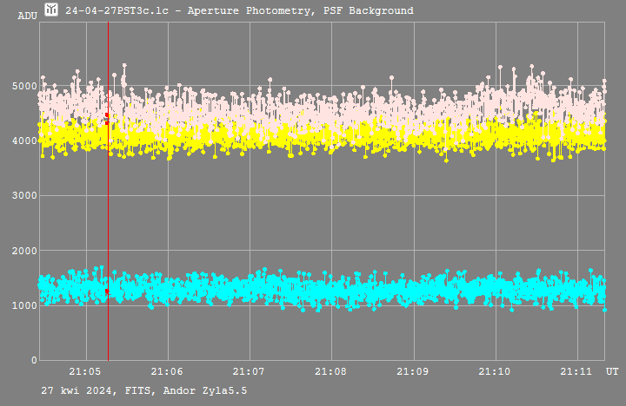The width and height of the screenshot is (626, 406).
Task: Click the 'UT' axis label
Action: [x=612, y=372]
